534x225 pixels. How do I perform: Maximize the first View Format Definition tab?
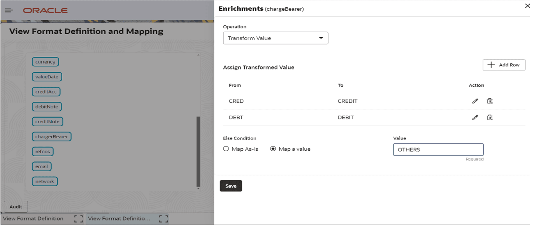78,219
